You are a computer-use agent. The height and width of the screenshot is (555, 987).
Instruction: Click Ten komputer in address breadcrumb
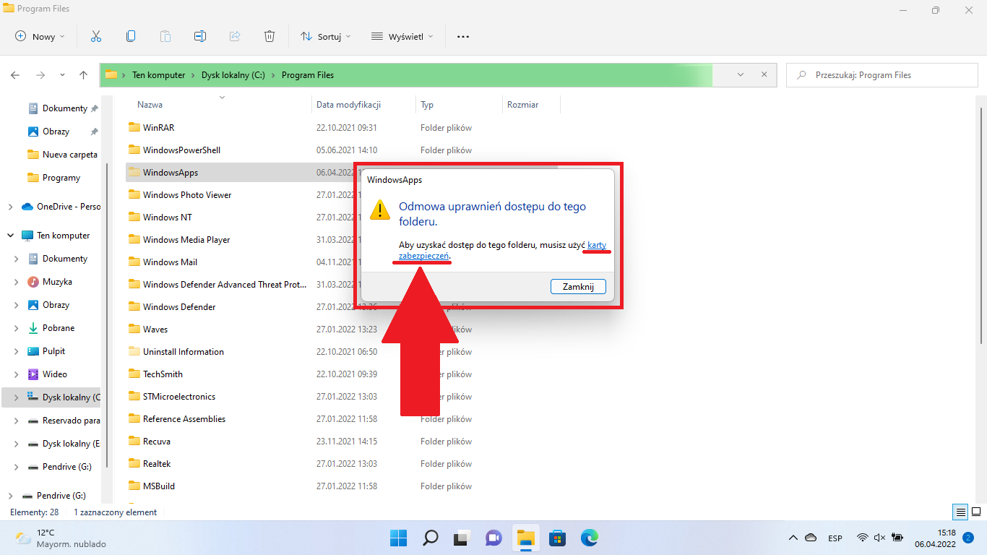click(158, 75)
